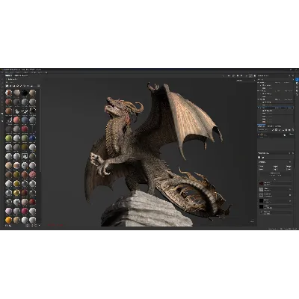The image size is (299, 299).
Task: Open the viewport display mode dropdown
Action: [246, 80]
